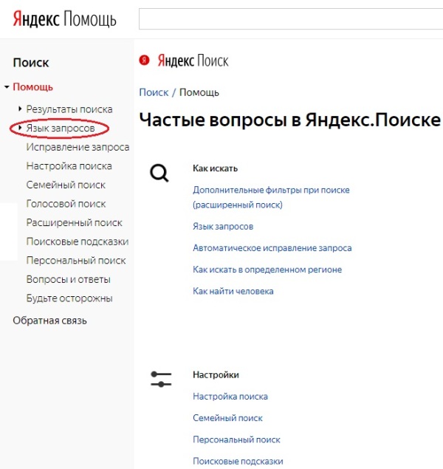Open the Автоматическое исправление запроса link
Screen dimensions: 443x469
tap(272, 248)
